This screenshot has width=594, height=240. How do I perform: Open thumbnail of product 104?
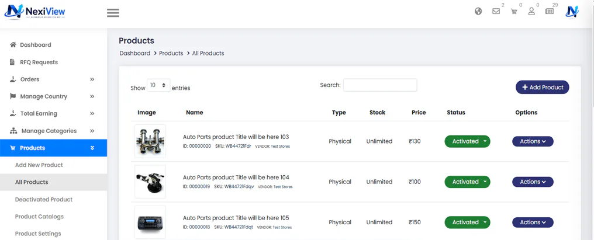point(150,182)
